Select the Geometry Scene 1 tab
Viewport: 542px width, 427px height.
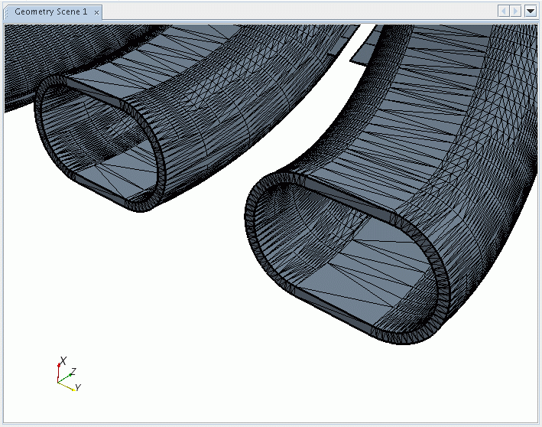tap(50, 12)
